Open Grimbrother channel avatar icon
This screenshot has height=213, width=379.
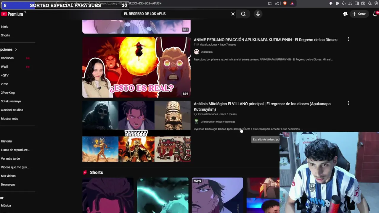196,122
